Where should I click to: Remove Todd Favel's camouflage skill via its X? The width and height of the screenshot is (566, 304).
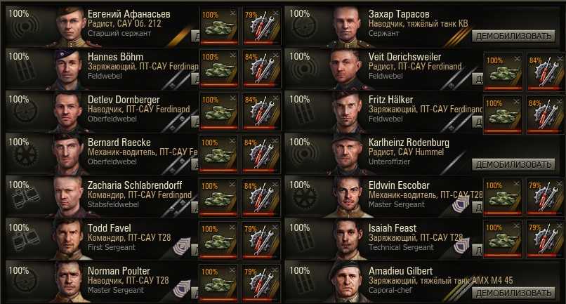coord(232,227)
